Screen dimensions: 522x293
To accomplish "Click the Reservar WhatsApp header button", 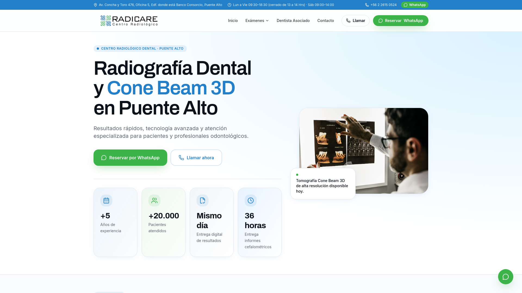I will coord(400,21).
